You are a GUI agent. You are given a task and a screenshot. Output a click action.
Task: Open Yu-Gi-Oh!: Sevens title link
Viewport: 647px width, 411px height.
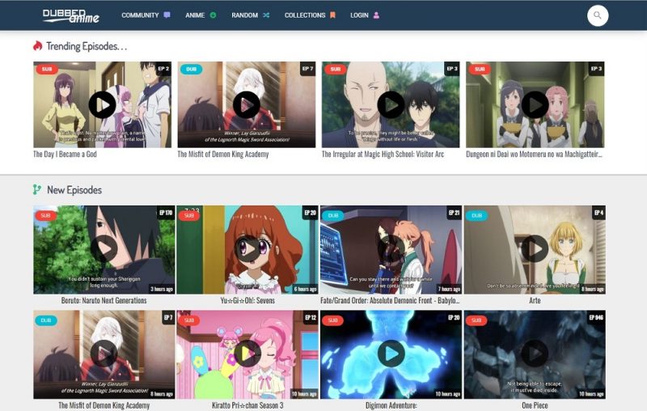tap(247, 300)
